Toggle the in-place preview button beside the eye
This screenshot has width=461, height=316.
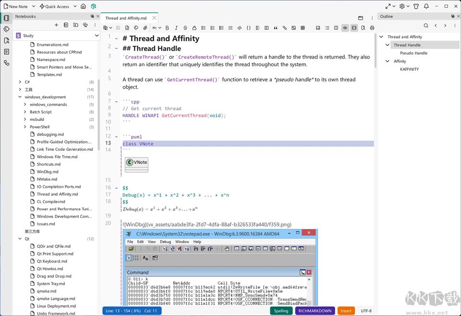(x=354, y=28)
